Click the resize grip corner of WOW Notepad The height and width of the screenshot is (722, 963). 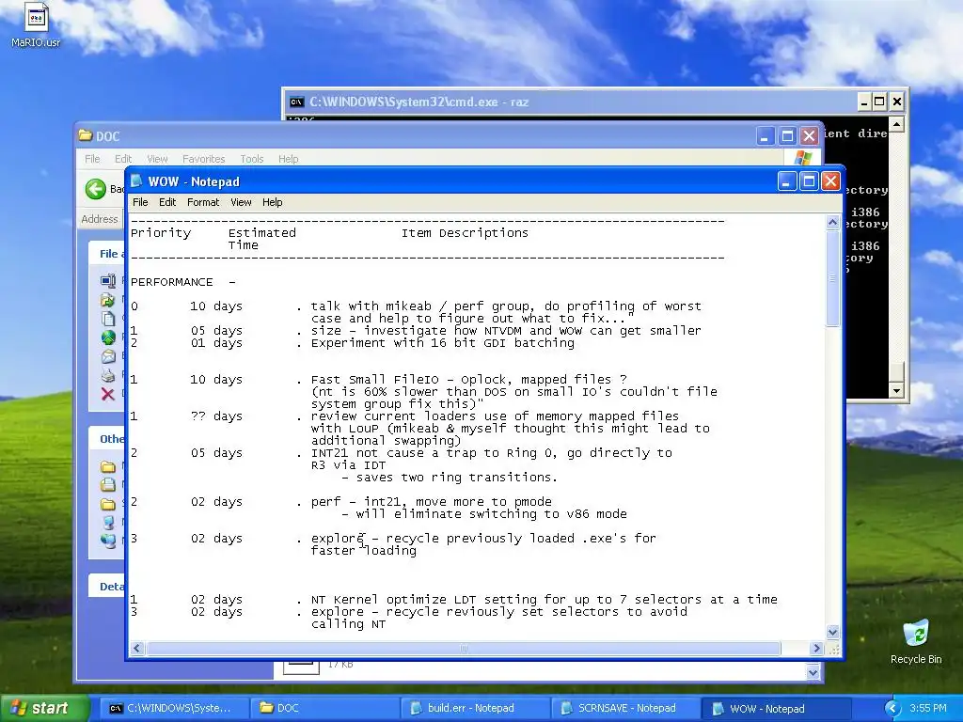click(x=833, y=649)
